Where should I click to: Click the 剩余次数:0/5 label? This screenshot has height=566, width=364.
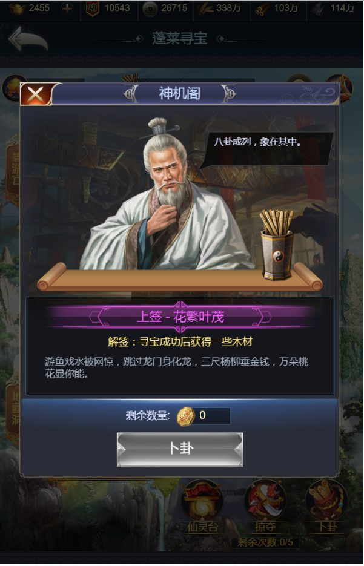click(x=265, y=542)
